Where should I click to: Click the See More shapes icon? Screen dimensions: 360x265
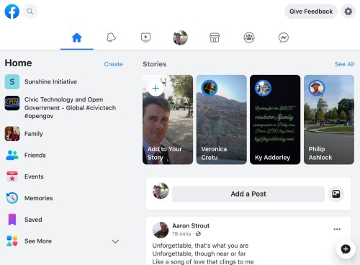pyautogui.click(x=12, y=241)
